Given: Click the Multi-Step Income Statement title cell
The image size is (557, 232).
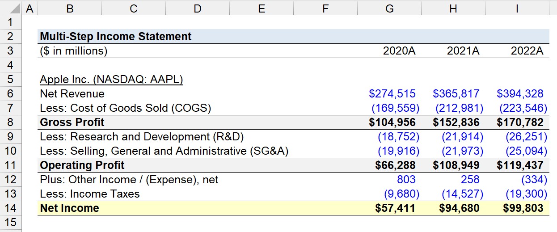Looking at the screenshot, I should point(116,36).
